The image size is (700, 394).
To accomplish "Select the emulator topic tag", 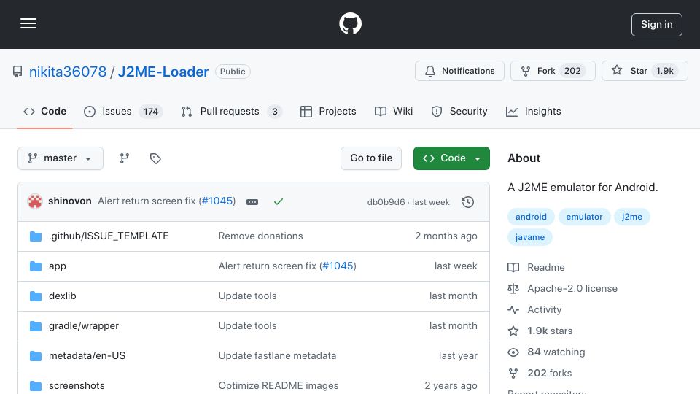I will (x=584, y=217).
